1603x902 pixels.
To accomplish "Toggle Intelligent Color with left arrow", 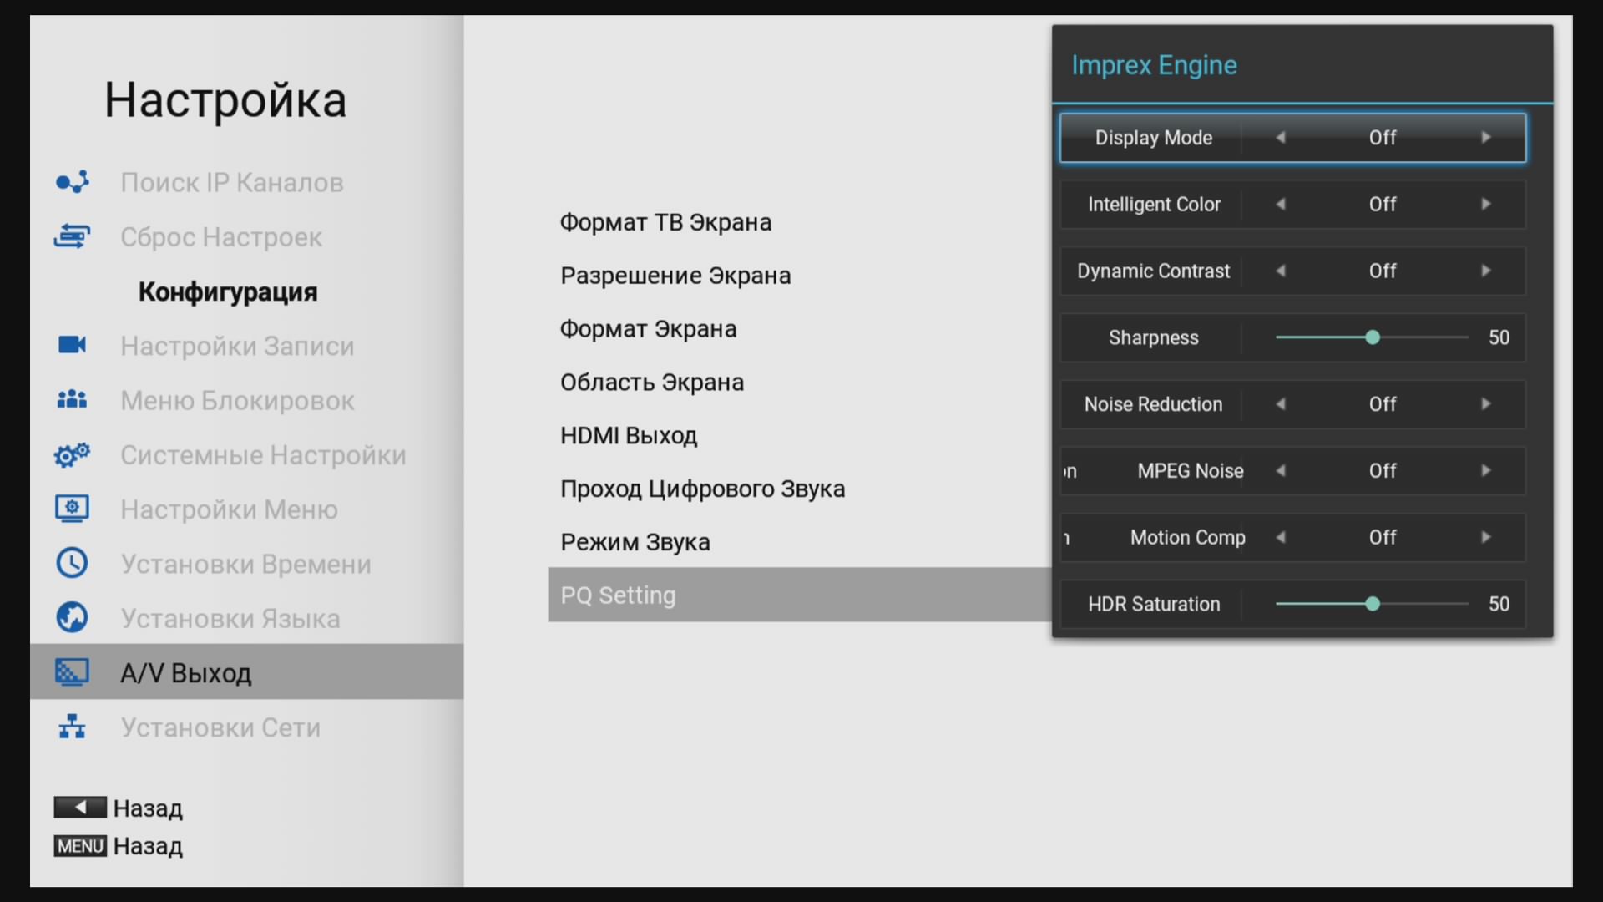I will click(1281, 204).
